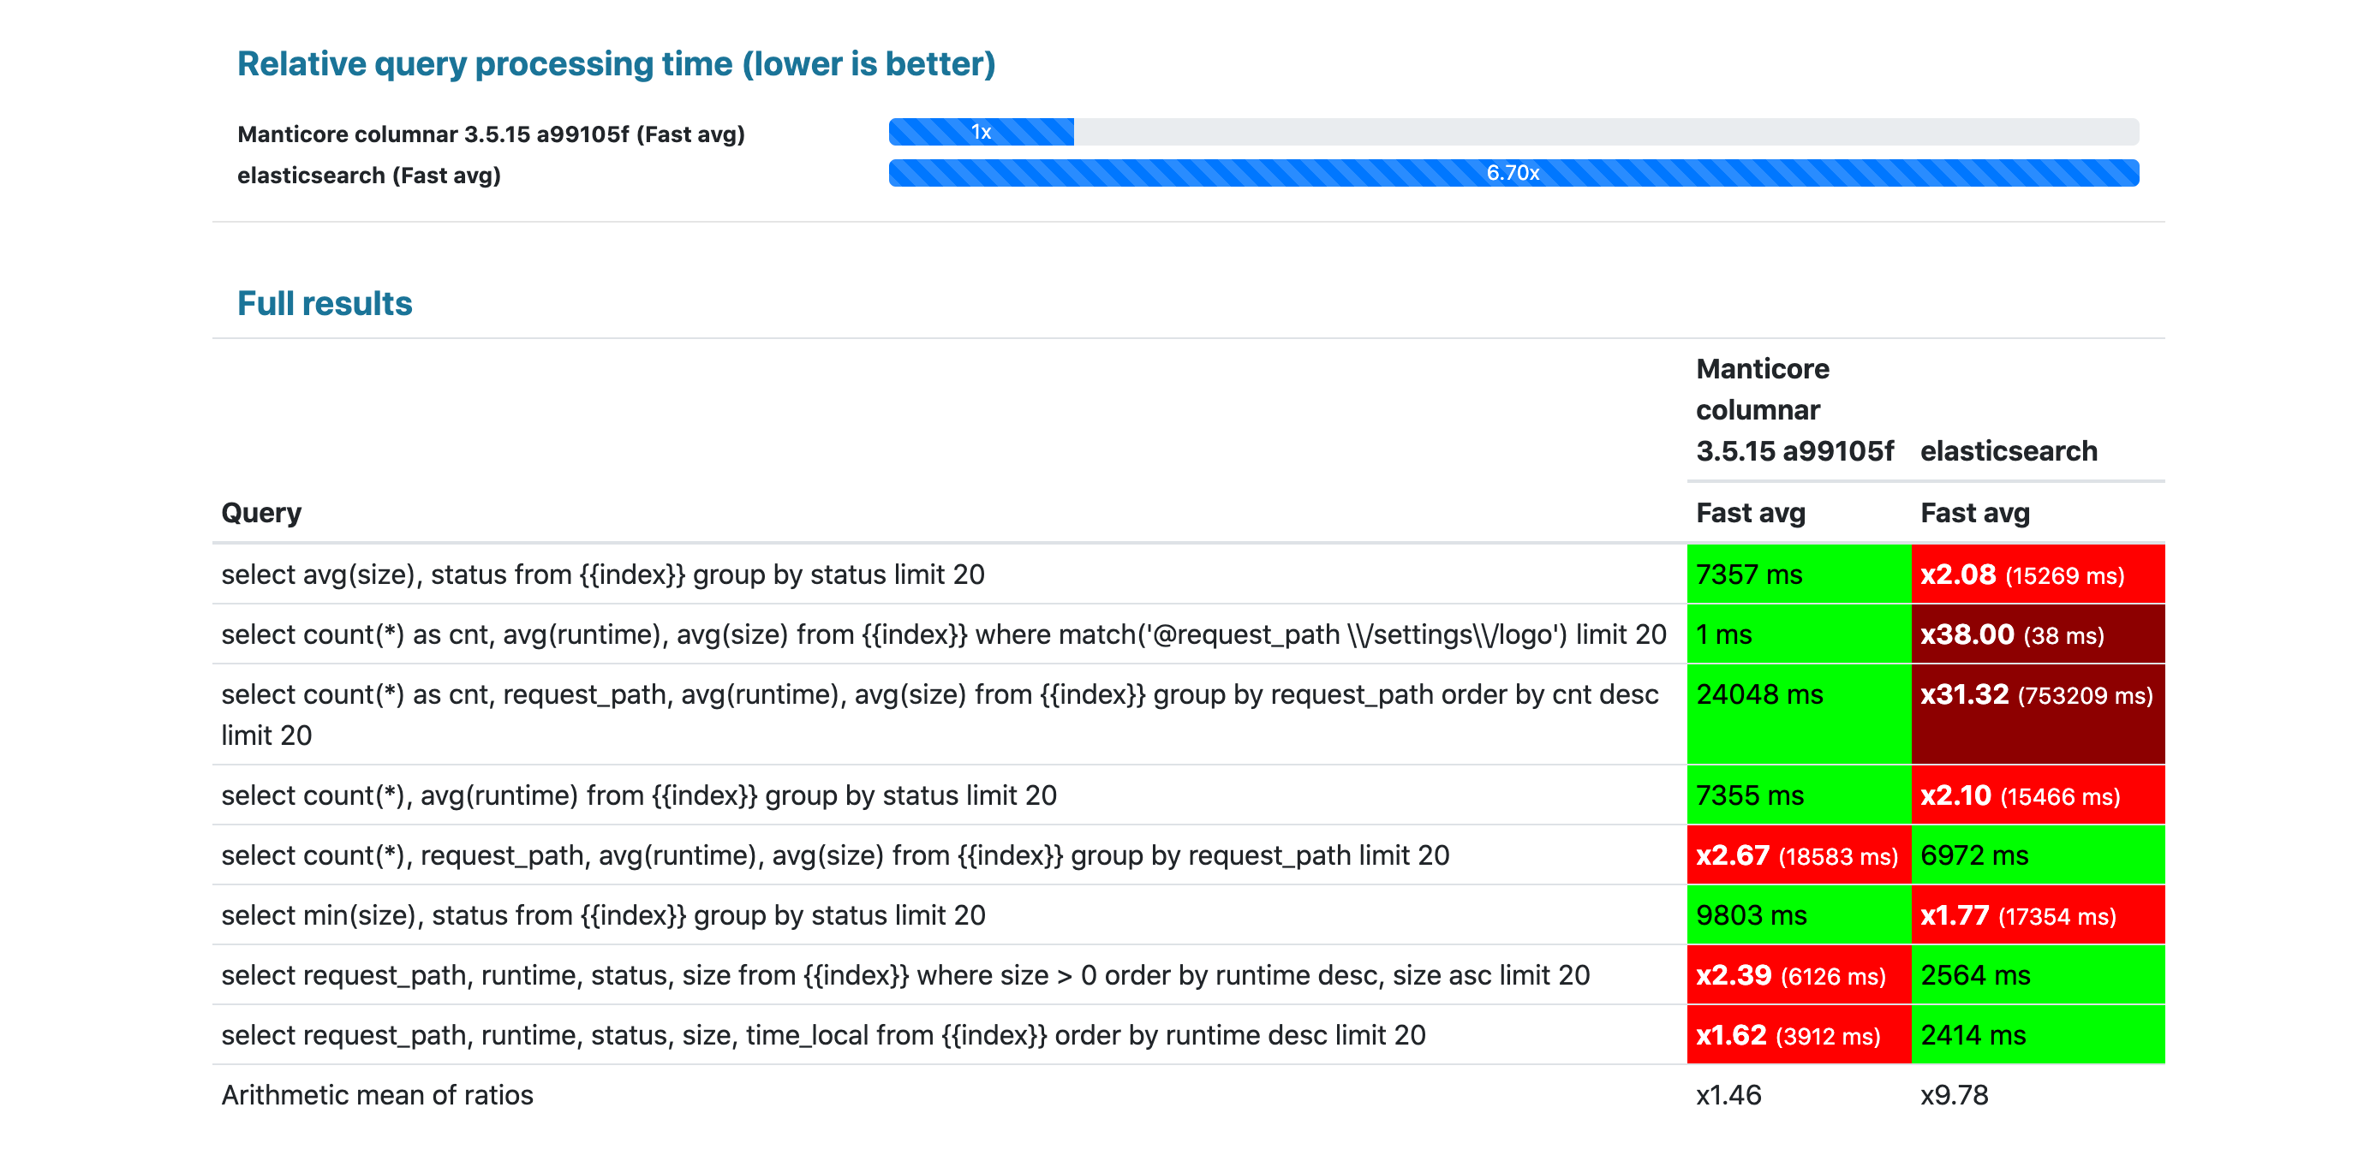Viewport: 2376px width, 1167px height.
Task: Click the Relative query processing time heading
Action: pos(616,63)
